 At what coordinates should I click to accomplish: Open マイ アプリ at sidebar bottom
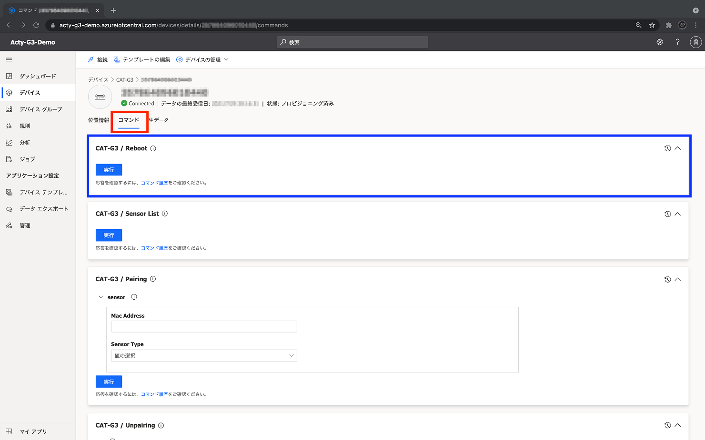pyautogui.click(x=38, y=431)
